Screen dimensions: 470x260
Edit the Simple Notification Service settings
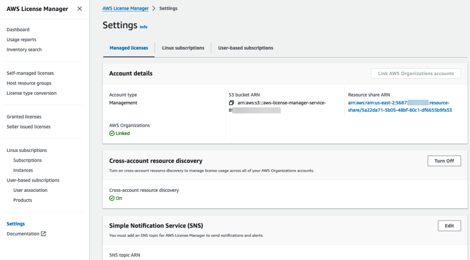(449, 226)
